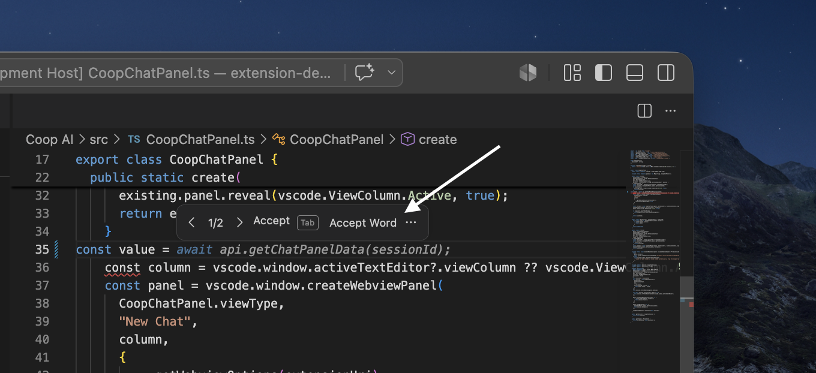The image size is (816, 373).
Task: Click the TS file icon in breadcrumbs
Action: pos(134,139)
